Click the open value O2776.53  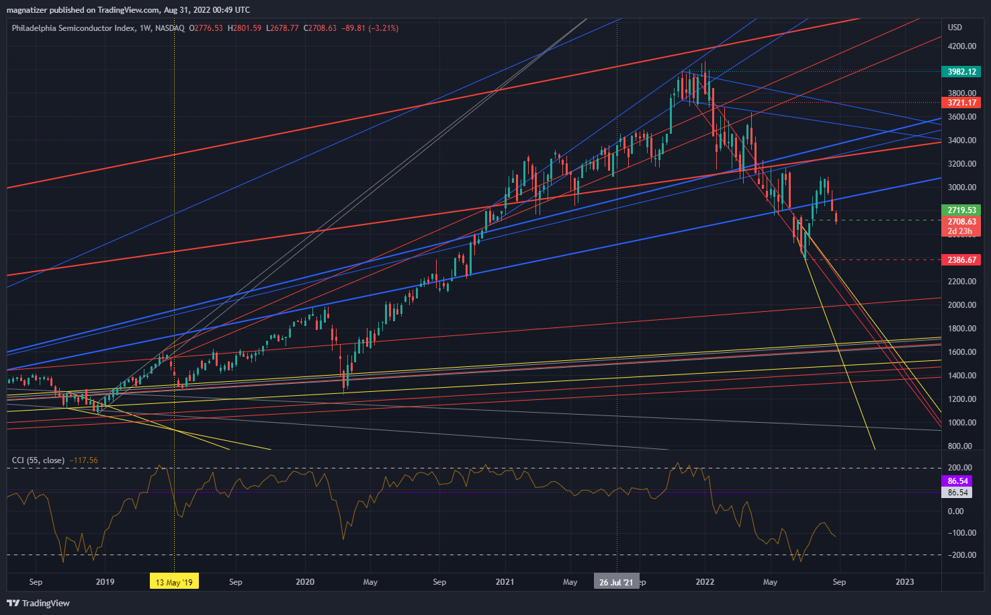pyautogui.click(x=206, y=28)
